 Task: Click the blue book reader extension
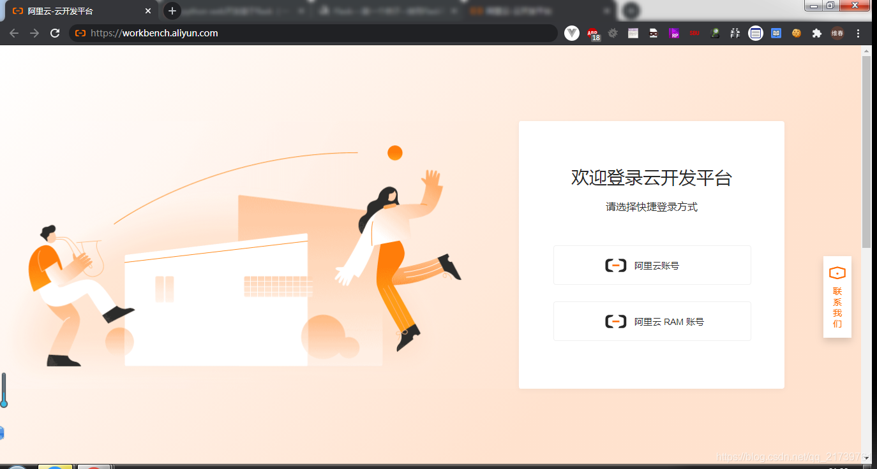pos(776,33)
